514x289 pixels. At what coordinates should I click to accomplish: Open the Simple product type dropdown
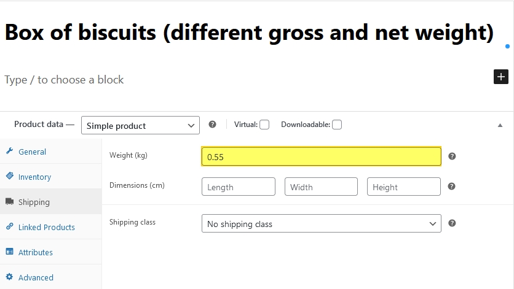coord(140,125)
